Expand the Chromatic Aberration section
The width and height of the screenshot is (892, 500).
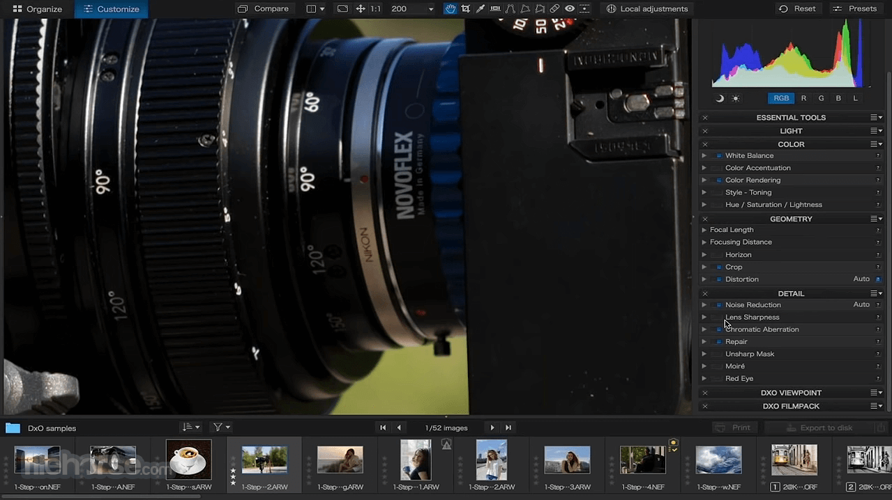click(704, 329)
